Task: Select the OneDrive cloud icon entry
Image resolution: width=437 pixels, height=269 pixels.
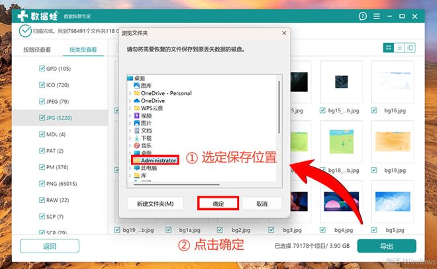Action: (x=136, y=100)
